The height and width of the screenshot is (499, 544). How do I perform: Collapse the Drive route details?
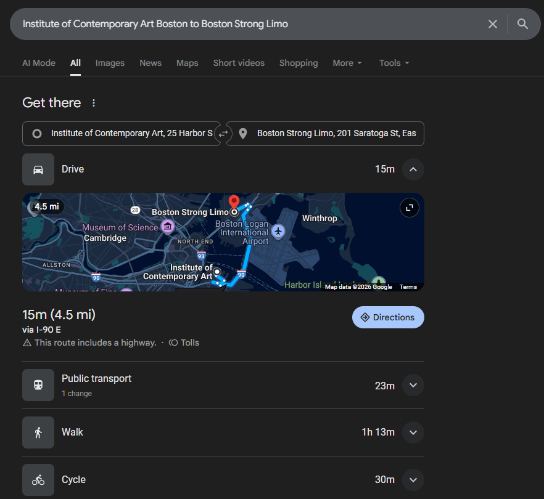coord(413,169)
